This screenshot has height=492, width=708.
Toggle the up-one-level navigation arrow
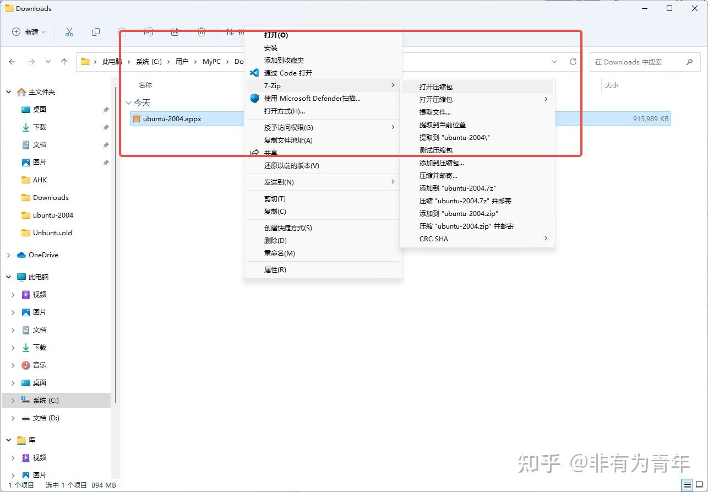[x=64, y=62]
